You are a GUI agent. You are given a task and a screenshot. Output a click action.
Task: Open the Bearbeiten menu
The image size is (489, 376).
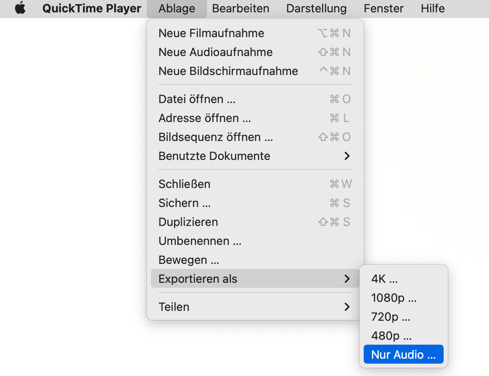pos(240,8)
